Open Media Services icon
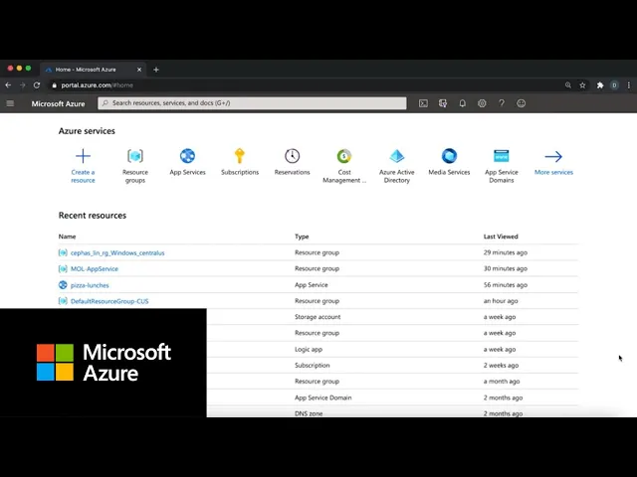This screenshot has width=637, height=477. (x=449, y=156)
